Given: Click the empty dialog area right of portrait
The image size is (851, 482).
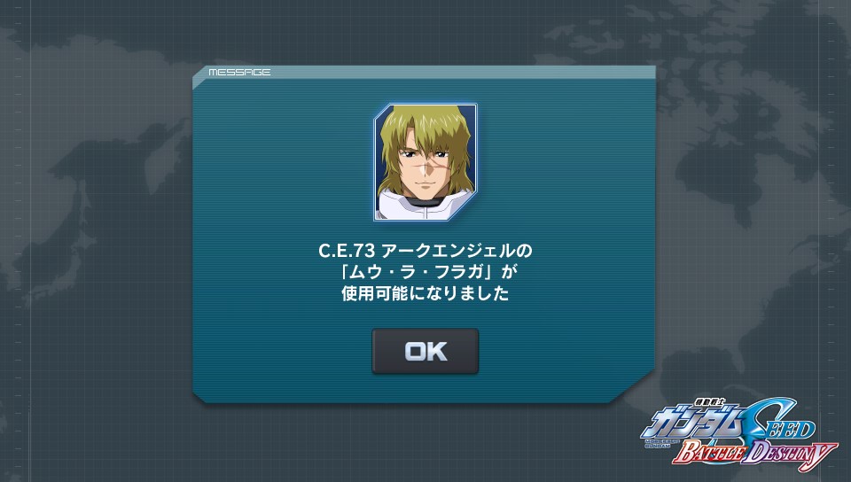Looking at the screenshot, I should [565, 163].
